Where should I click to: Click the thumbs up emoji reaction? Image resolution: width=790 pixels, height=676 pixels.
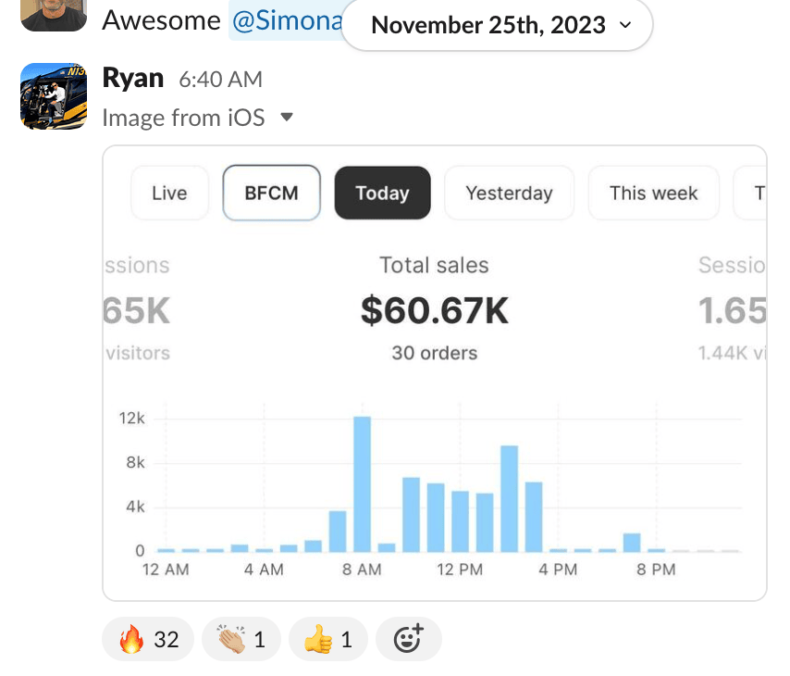(x=327, y=639)
